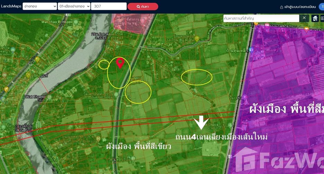This screenshot has width=324, height=174.
Task: Click the Wat Chaeng temple icon
Action: (49, 97)
